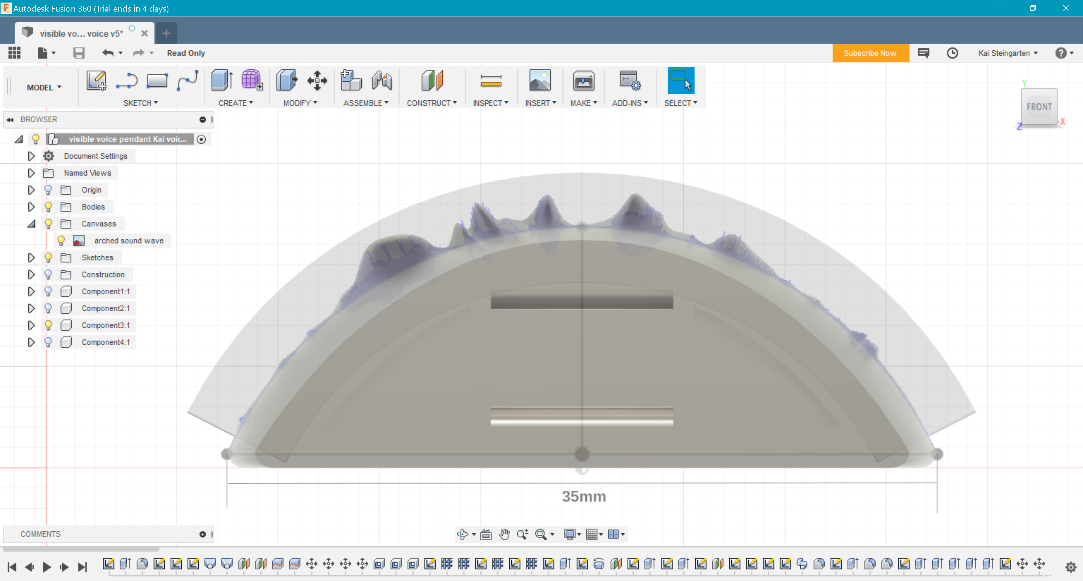Open the data panel grid icon
Viewport: 1083px width, 581px height.
(x=14, y=53)
